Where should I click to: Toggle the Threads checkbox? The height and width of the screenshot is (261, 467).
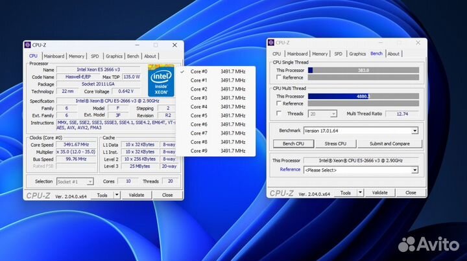point(279,113)
